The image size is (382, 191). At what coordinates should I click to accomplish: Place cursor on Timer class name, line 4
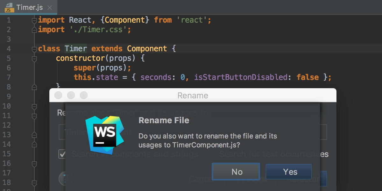click(76, 49)
